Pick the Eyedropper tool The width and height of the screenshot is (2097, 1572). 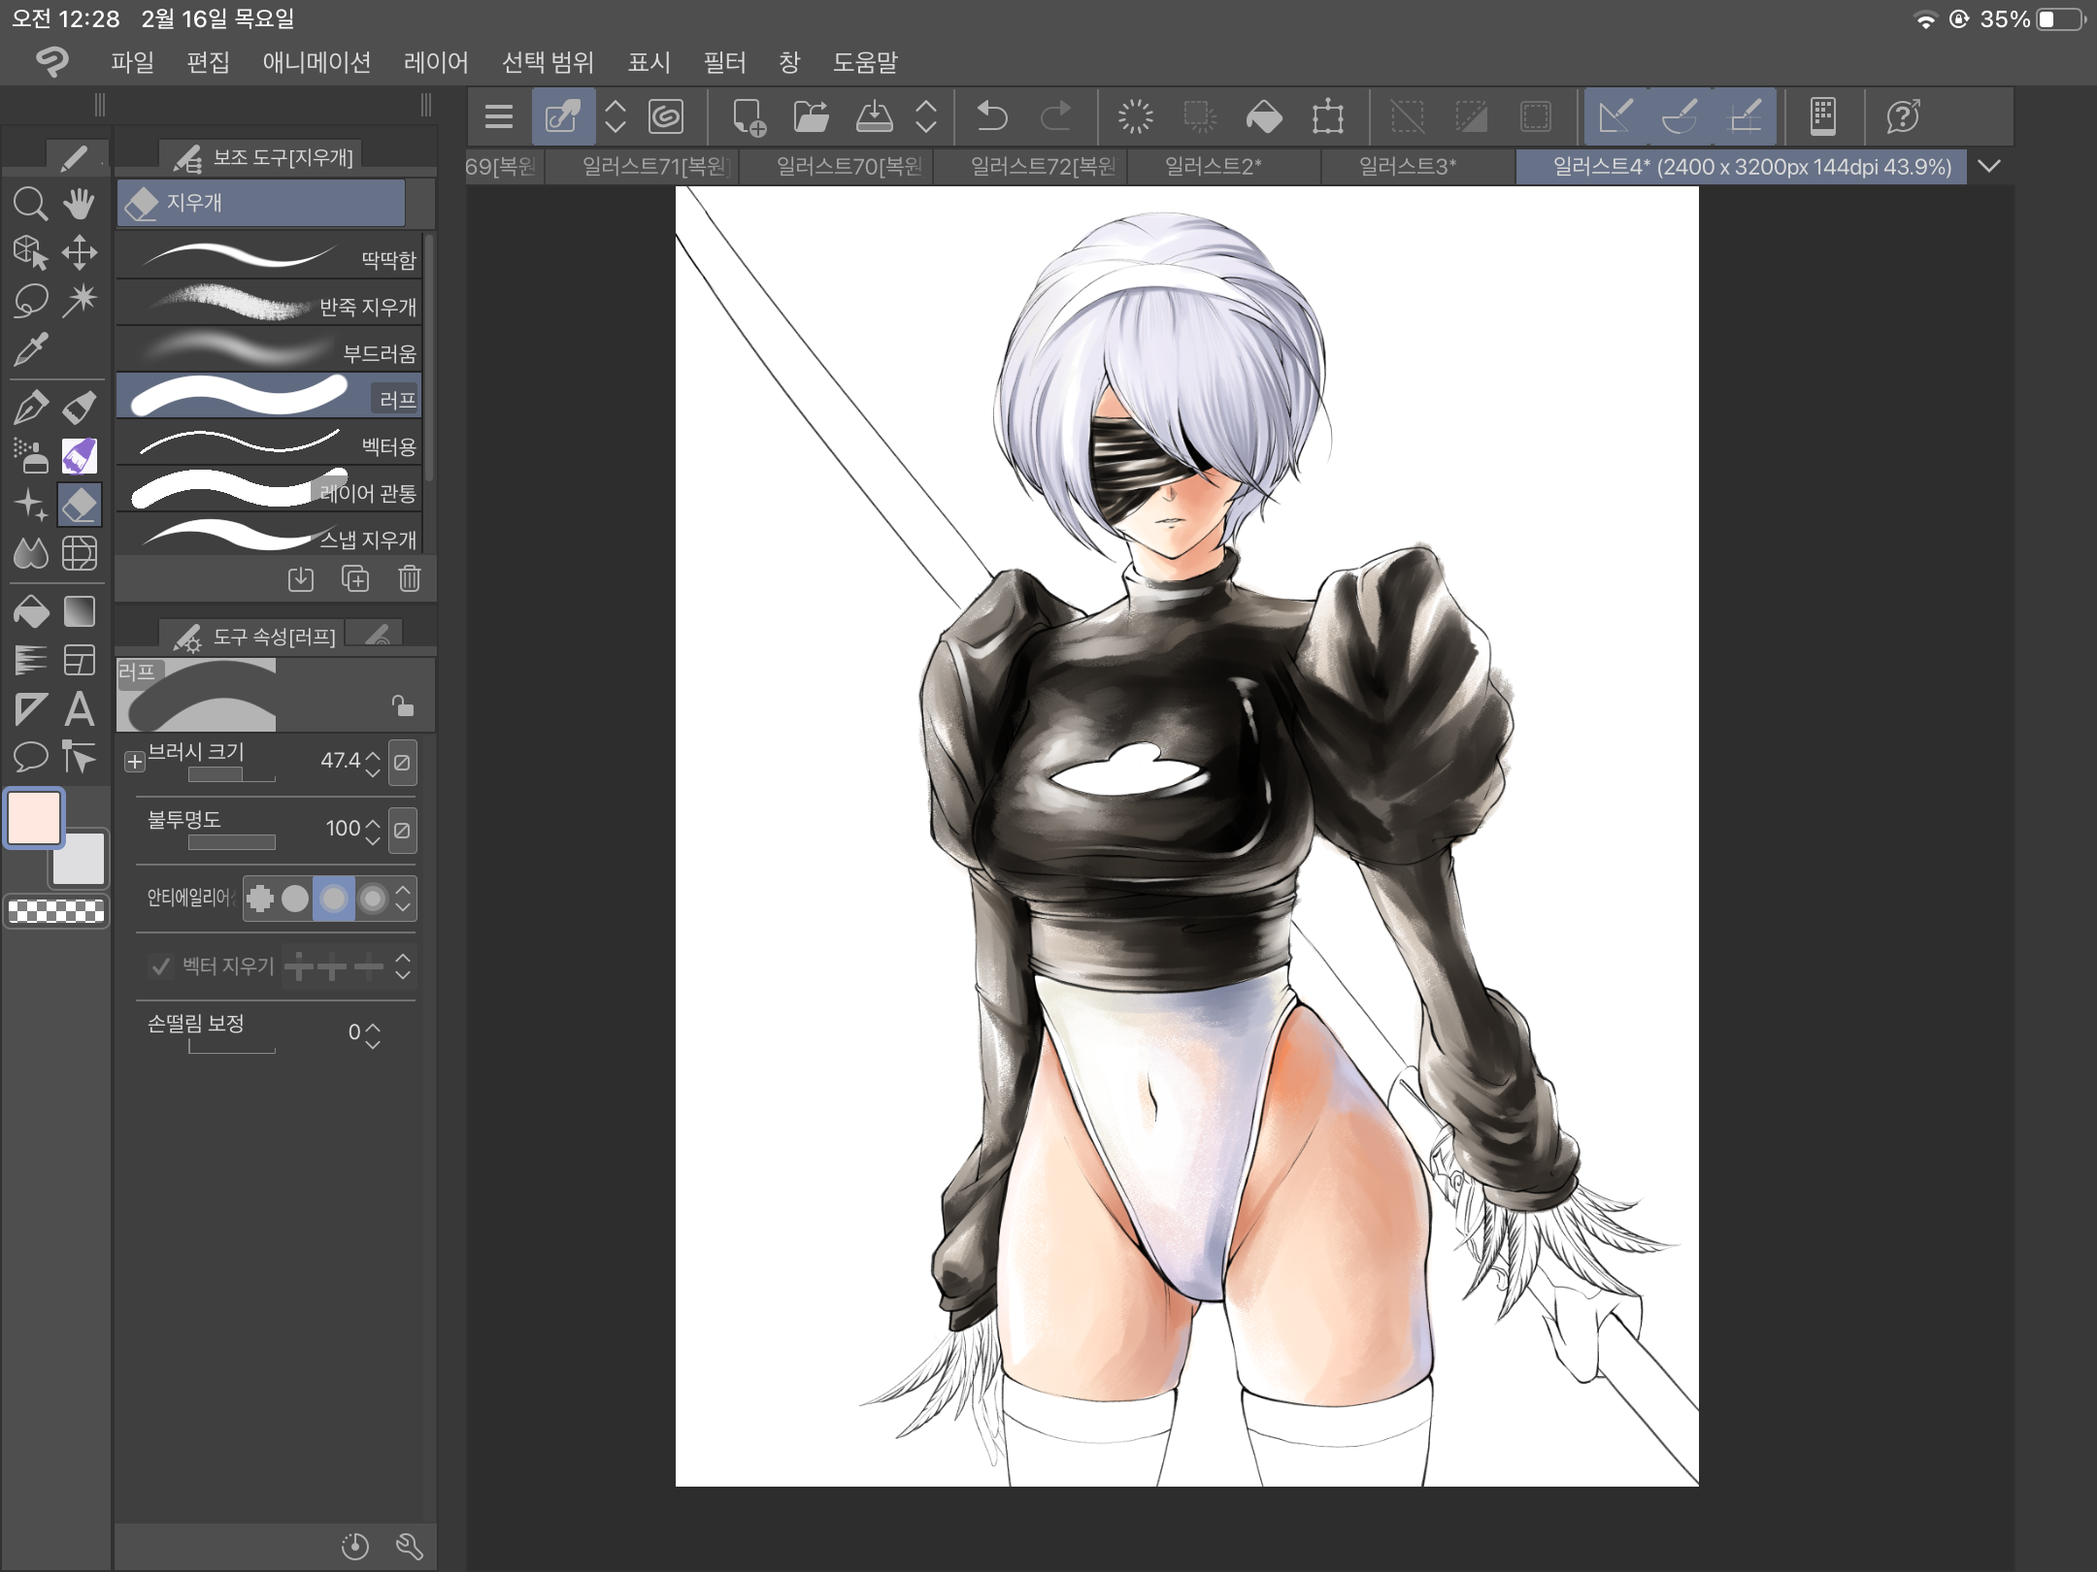(30, 349)
